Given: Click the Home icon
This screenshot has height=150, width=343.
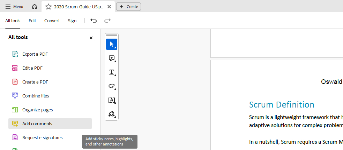Looking at the screenshot, I should coord(34,7).
